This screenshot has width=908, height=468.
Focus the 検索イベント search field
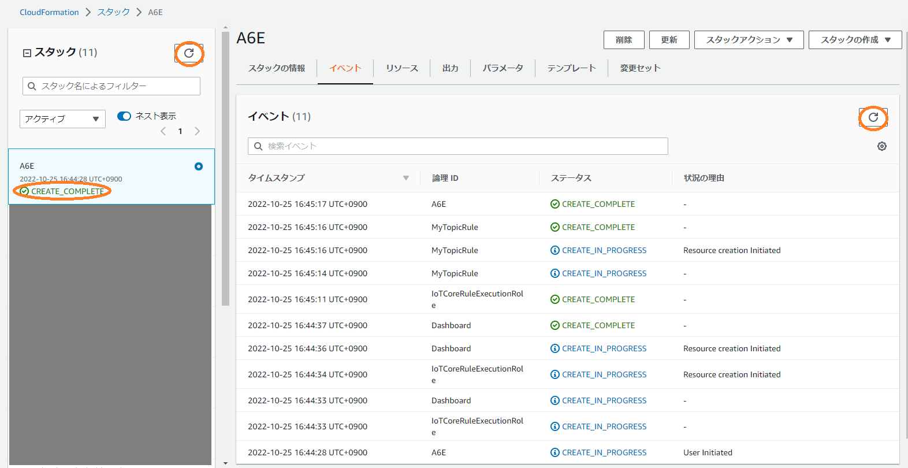pos(462,146)
